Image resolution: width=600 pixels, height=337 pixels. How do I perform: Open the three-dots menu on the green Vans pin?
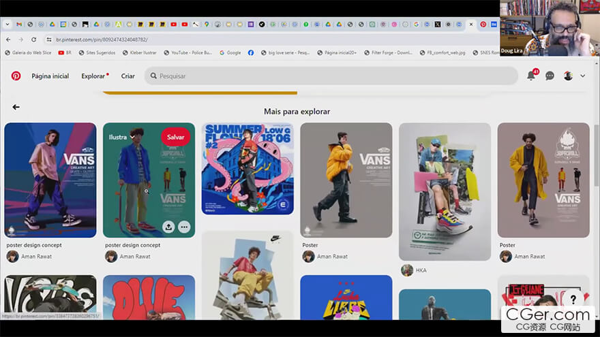[x=184, y=227]
